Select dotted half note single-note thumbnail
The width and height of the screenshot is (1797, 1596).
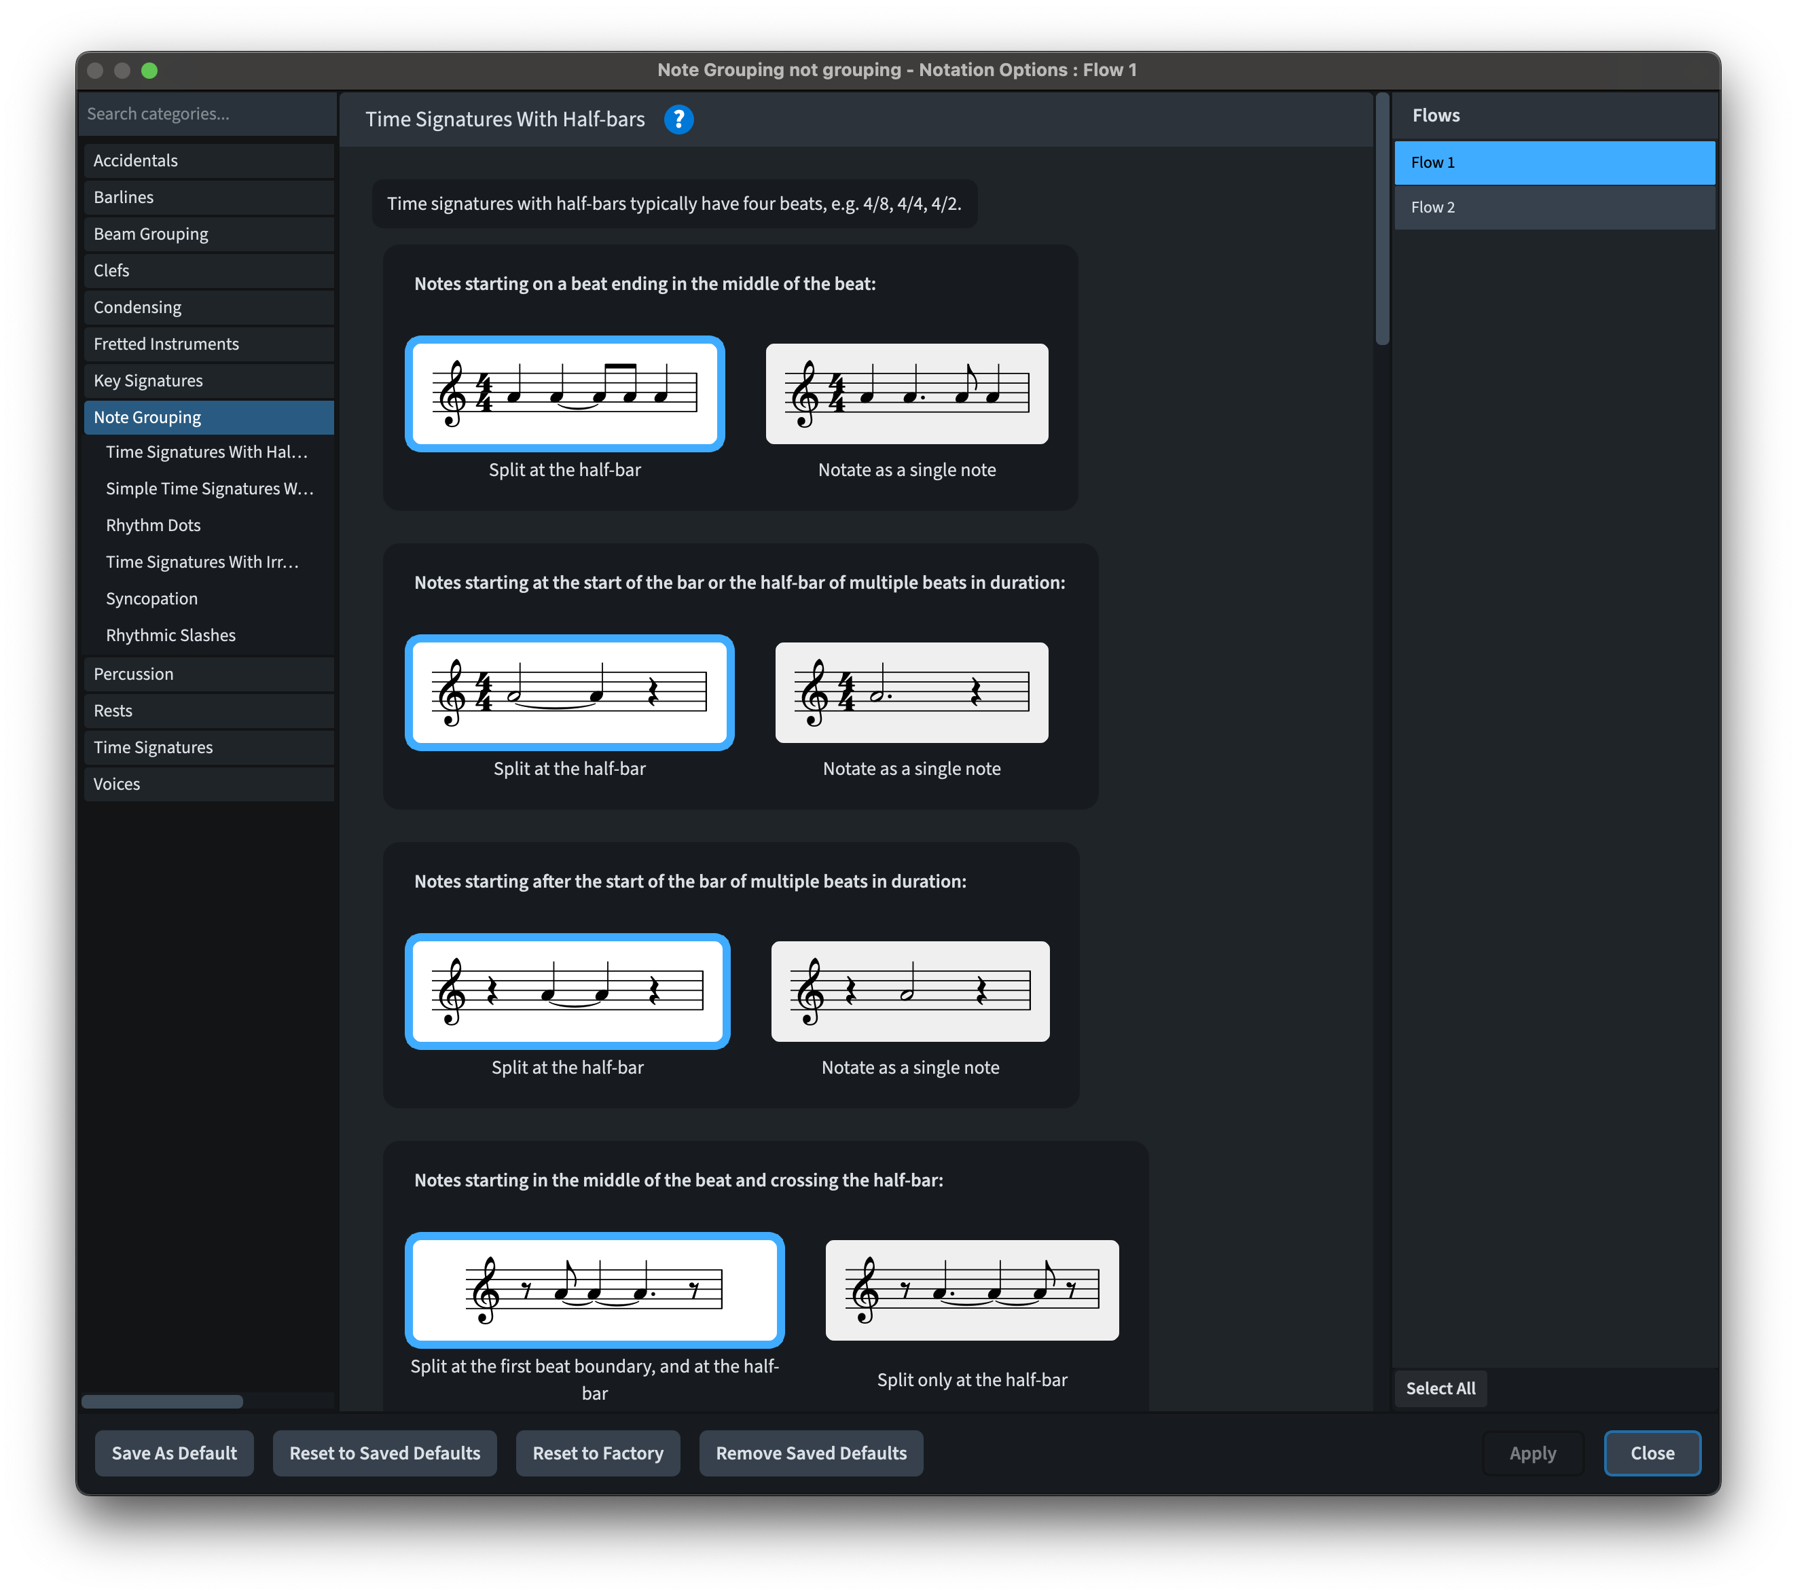(x=911, y=693)
